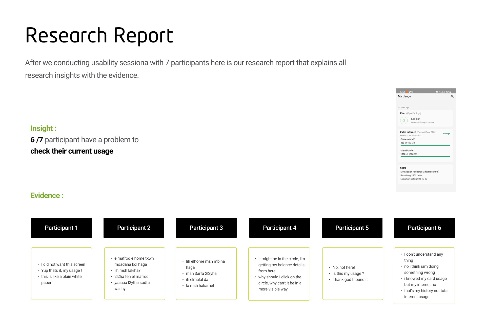486x317 pixels.
Task: Click the Research Report title
Action: pyautogui.click(x=99, y=35)
